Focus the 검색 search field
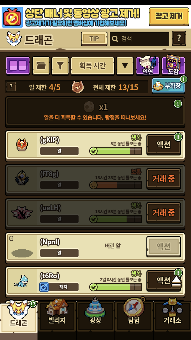 [139, 39]
